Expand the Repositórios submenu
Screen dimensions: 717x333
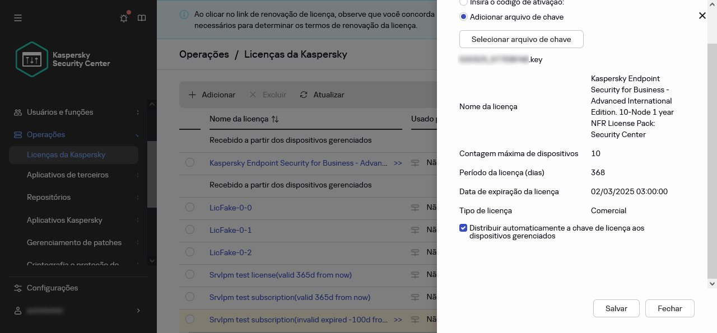click(x=138, y=198)
